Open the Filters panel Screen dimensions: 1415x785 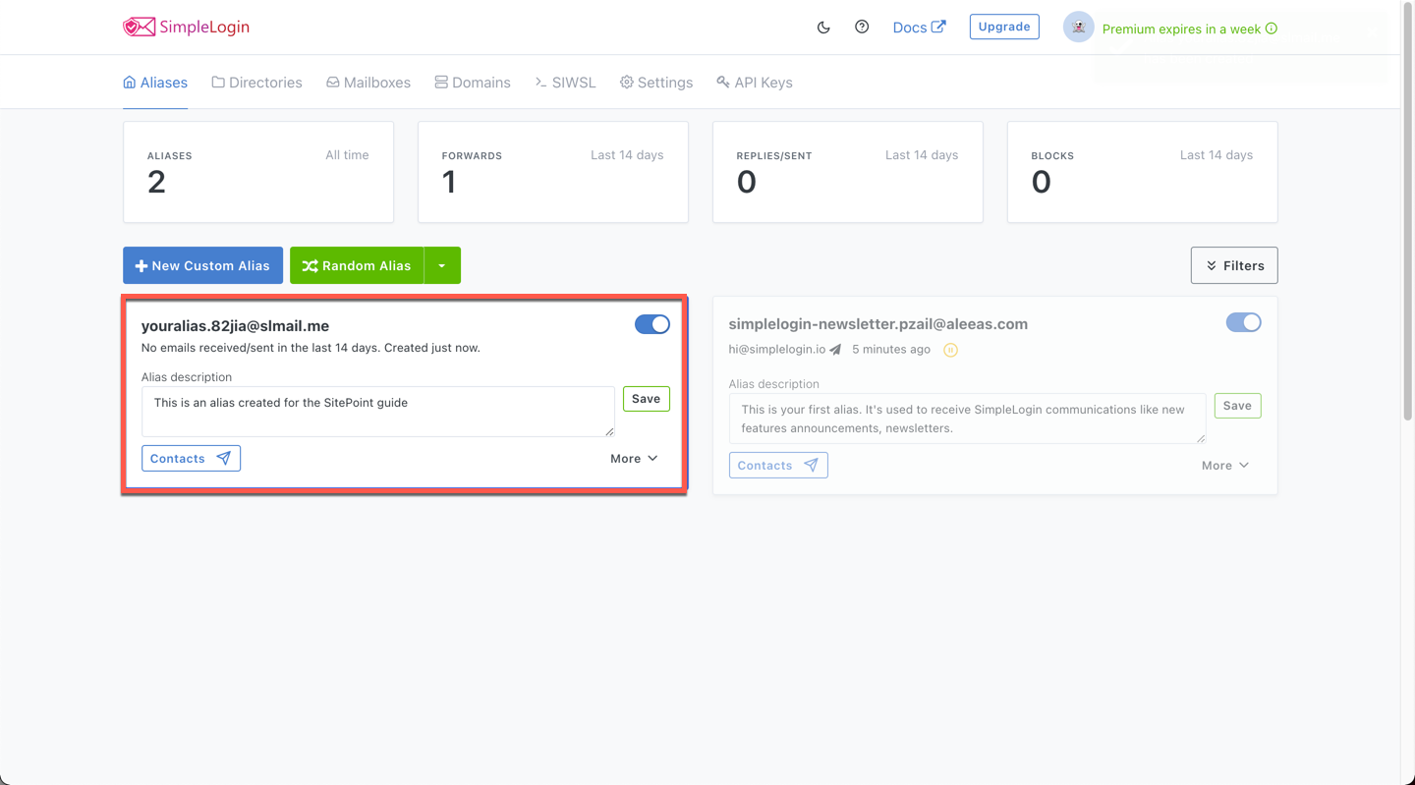(x=1234, y=265)
